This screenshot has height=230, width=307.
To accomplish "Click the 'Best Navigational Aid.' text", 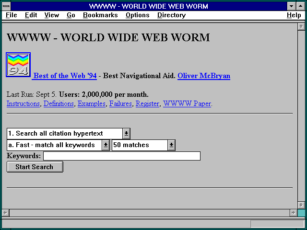I will [x=139, y=76].
